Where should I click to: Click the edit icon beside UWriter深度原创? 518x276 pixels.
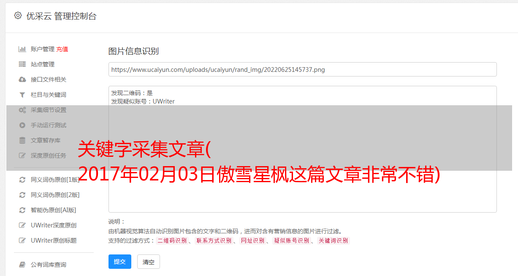pos(22,225)
